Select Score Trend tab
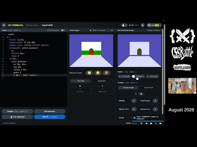The height and width of the screenshot is (147, 197). 149,88
